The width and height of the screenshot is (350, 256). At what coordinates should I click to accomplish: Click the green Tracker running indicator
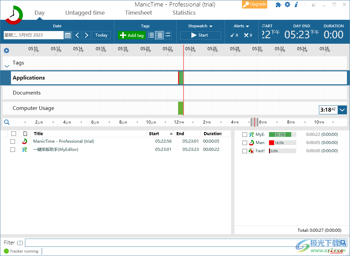pyautogui.click(x=6, y=251)
